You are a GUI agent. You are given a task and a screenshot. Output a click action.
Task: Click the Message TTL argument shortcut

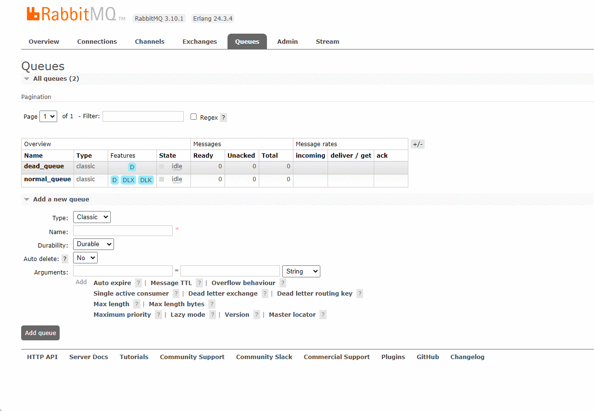point(171,283)
